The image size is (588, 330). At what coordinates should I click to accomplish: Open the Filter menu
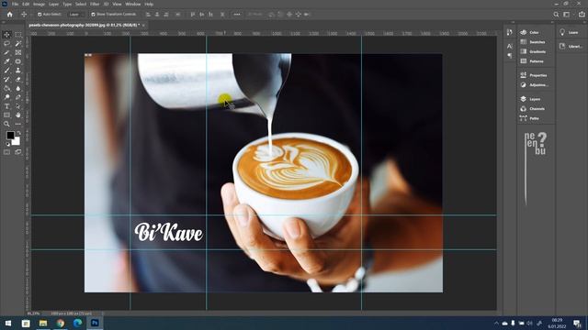pos(95,4)
